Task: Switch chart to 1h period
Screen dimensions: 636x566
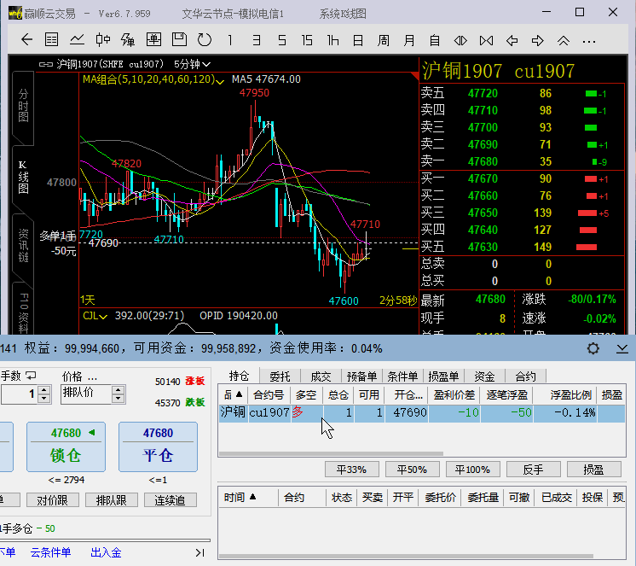Action: click(332, 40)
